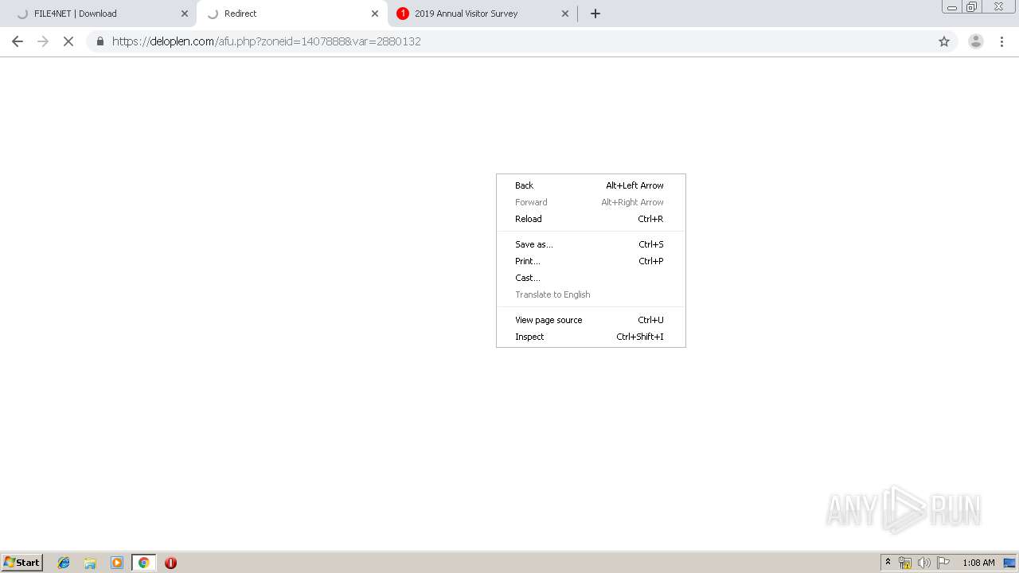Show hidden system tray icons arrow
Screen dimensions: 1019x573
click(888, 563)
